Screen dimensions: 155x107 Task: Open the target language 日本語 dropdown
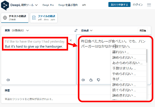87,31
